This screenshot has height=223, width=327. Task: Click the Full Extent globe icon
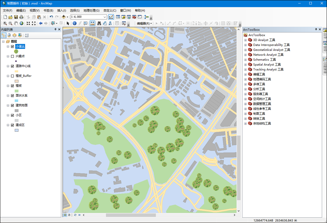[21, 23]
